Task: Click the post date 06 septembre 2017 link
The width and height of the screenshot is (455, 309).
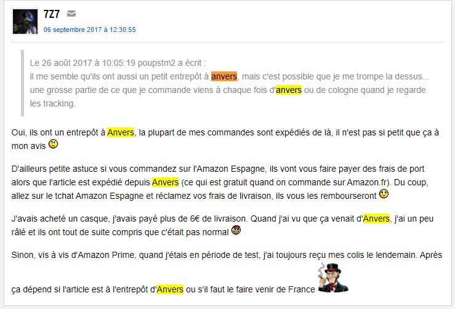Action: click(89, 30)
